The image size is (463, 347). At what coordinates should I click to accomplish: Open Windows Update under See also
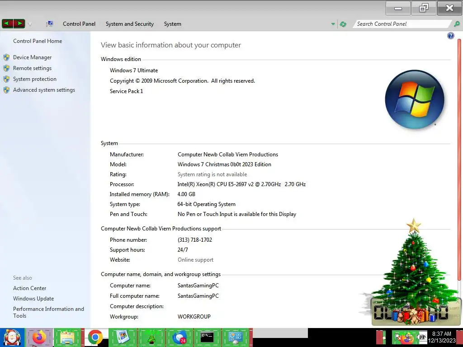(33, 299)
